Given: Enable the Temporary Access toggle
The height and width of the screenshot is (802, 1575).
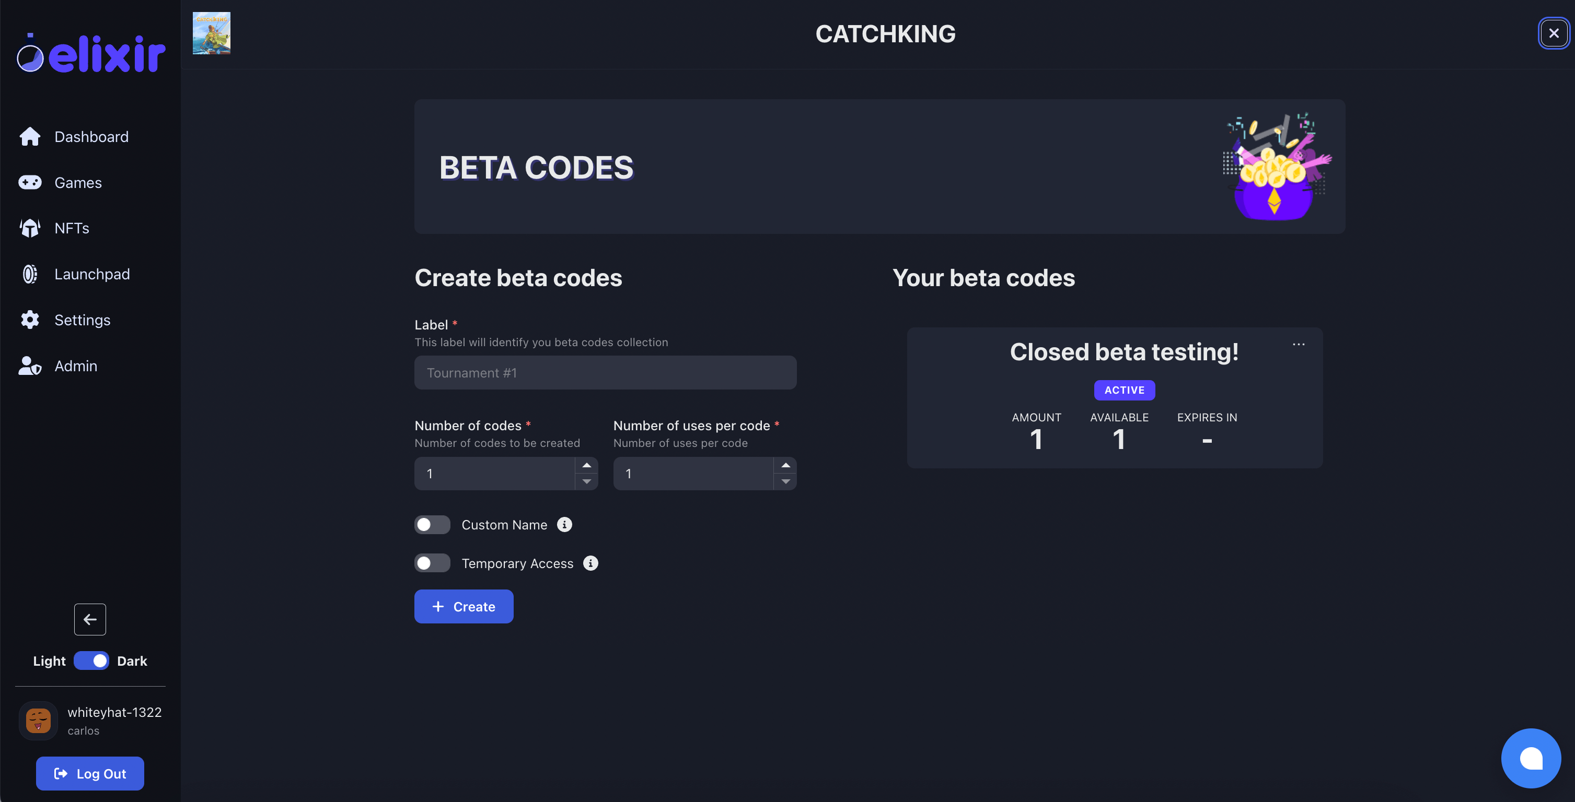Looking at the screenshot, I should (x=432, y=563).
